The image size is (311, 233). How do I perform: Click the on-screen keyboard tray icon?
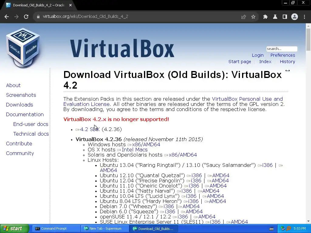click(x=272, y=229)
